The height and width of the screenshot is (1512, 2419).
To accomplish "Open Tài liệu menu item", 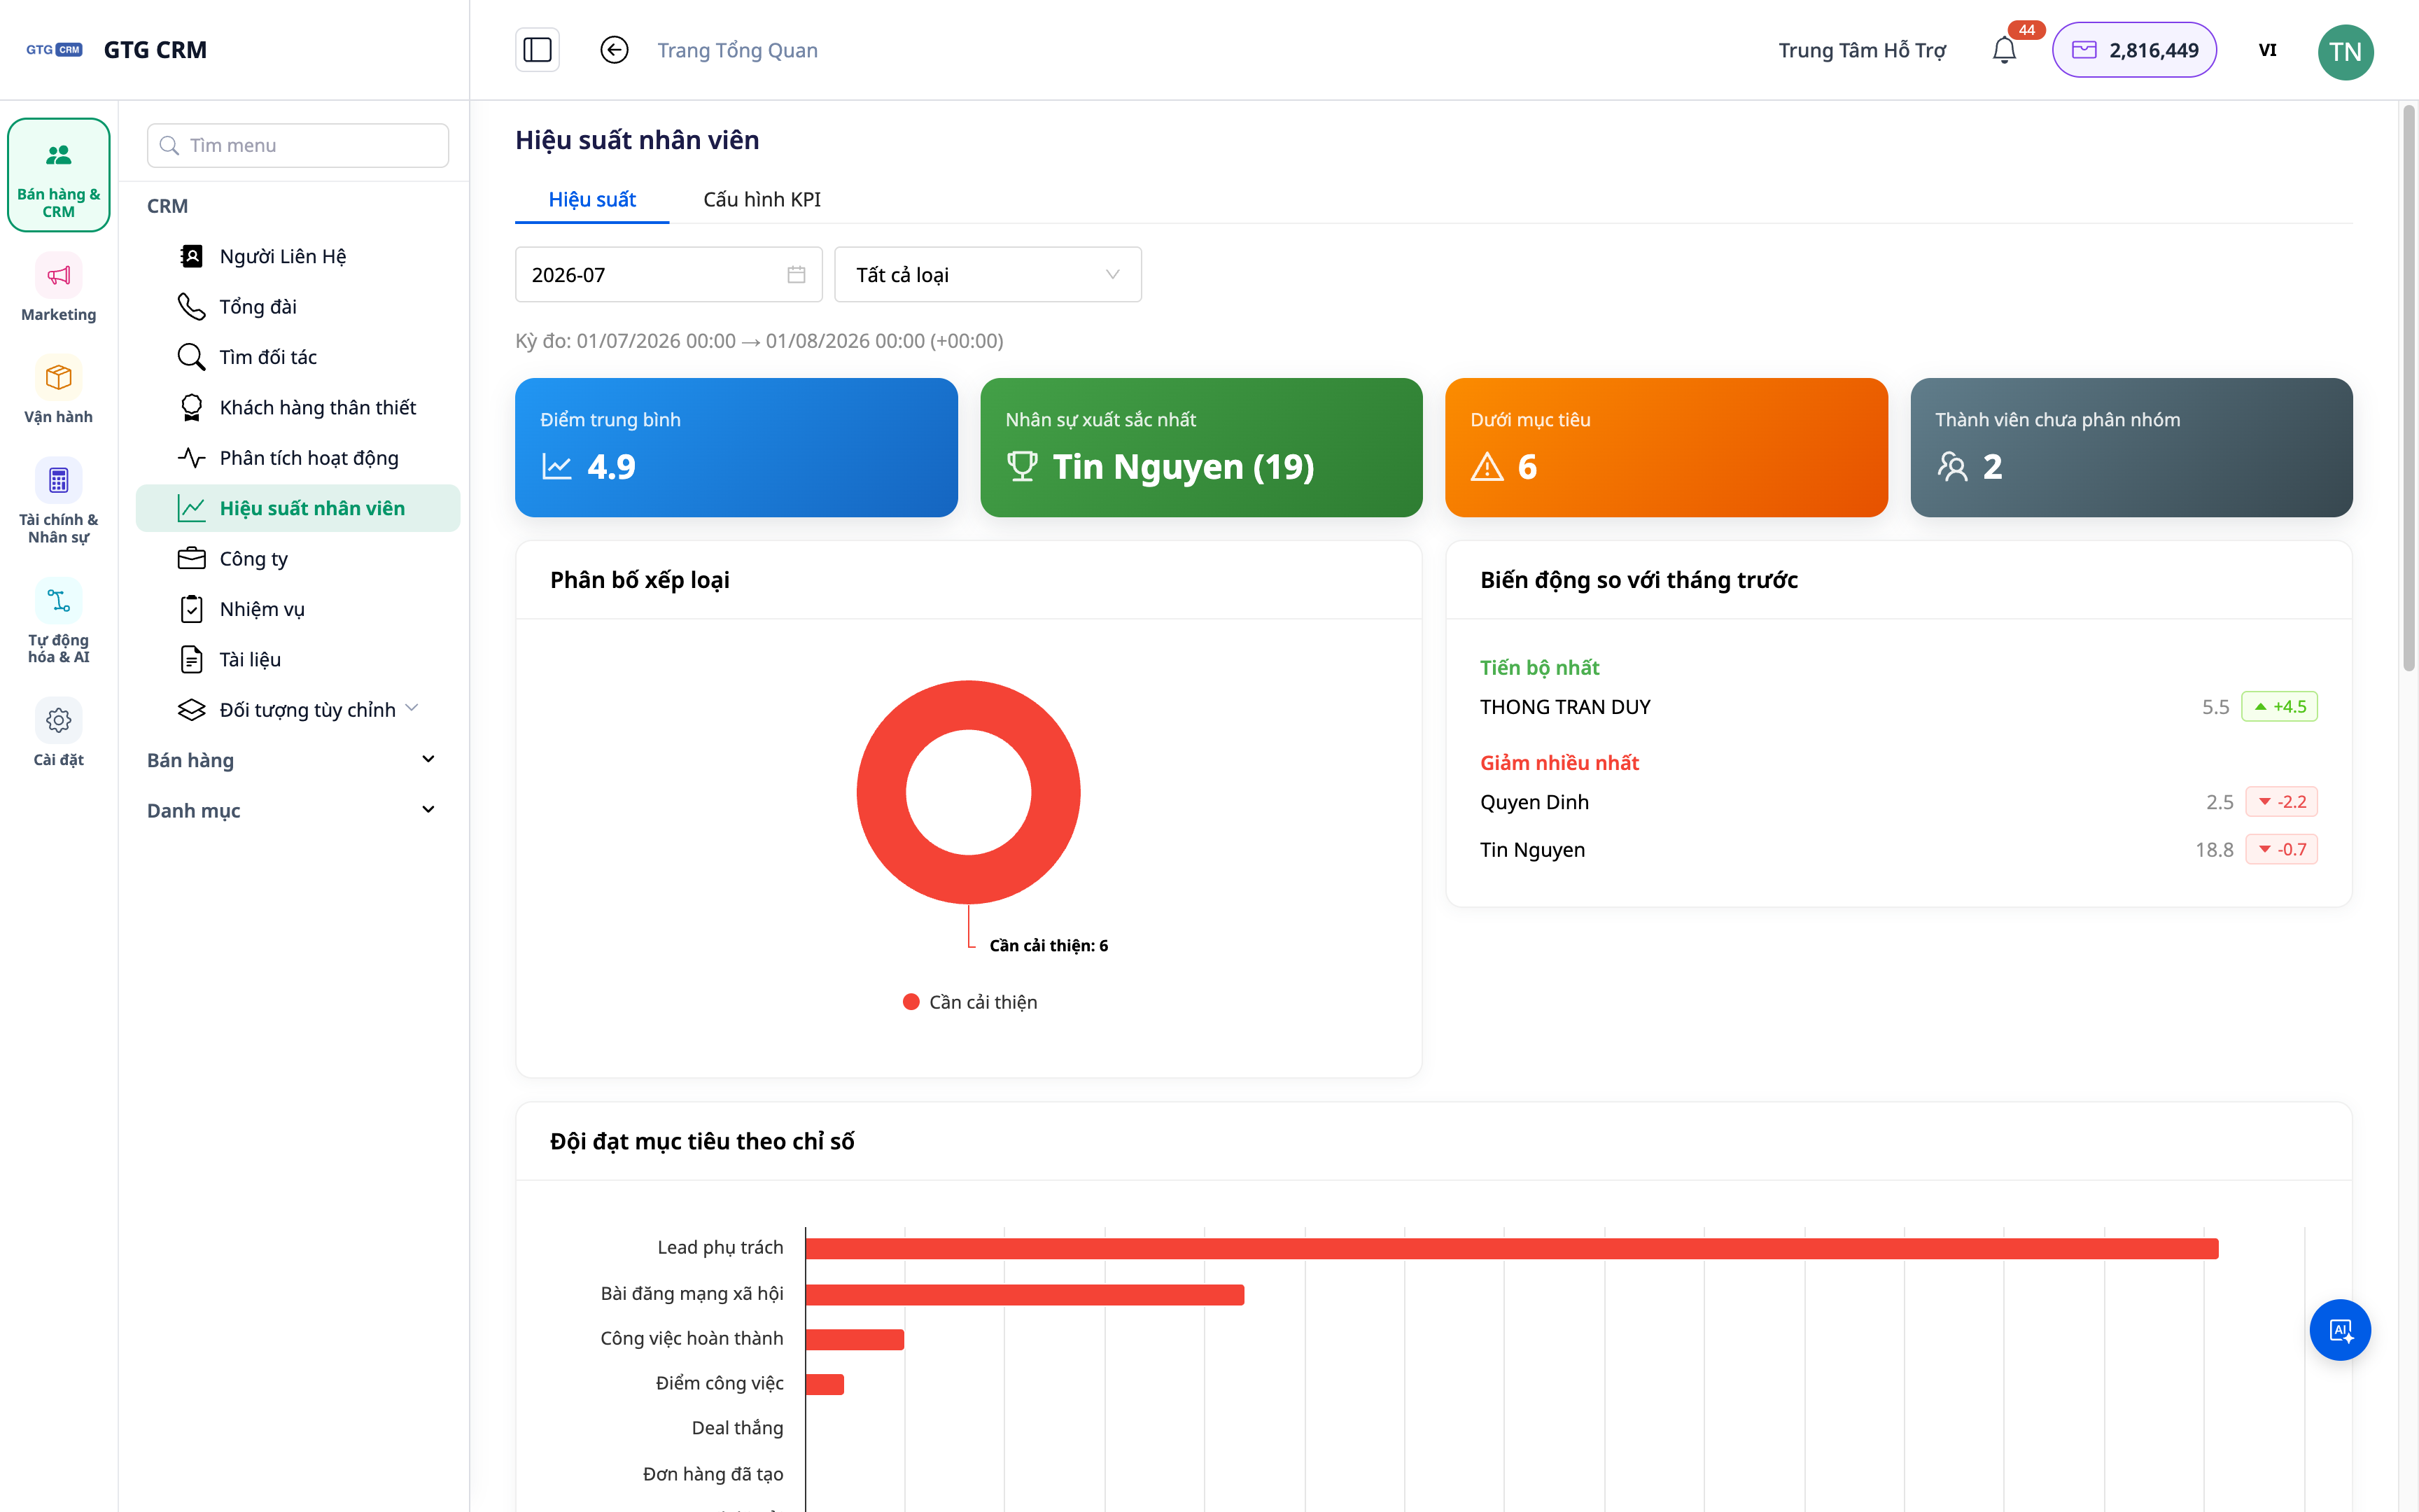I will pos(298,659).
